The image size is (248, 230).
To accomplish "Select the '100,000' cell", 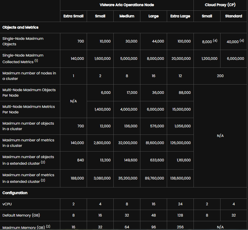I will tap(184, 41).
